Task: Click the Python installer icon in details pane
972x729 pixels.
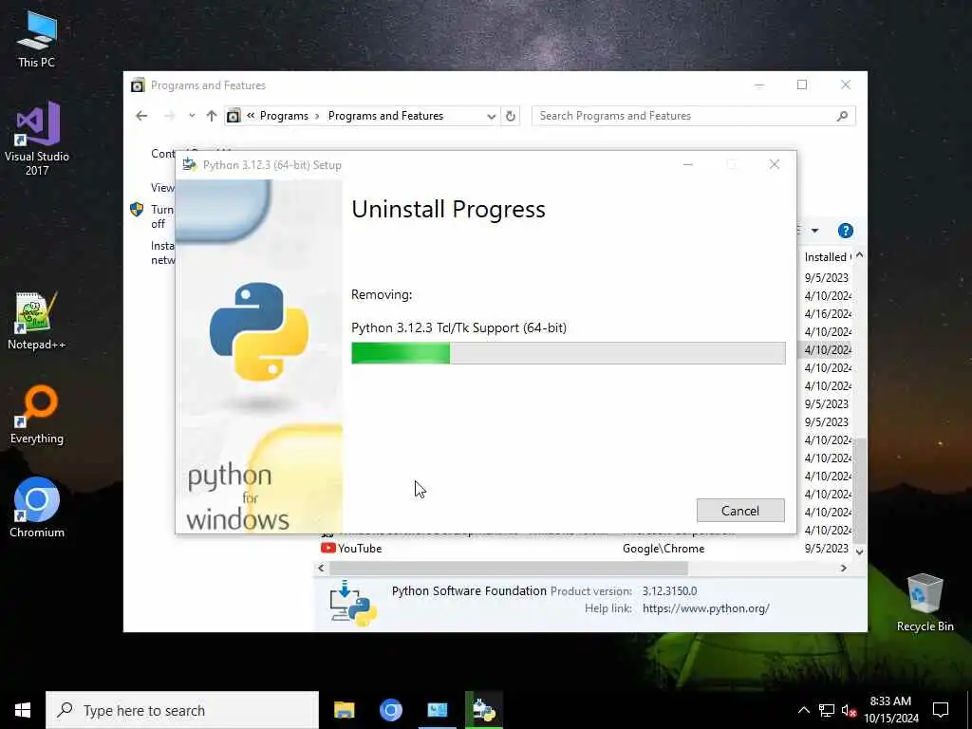Action: click(353, 603)
